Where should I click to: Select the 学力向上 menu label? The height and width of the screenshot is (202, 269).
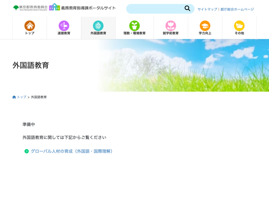coord(205,33)
